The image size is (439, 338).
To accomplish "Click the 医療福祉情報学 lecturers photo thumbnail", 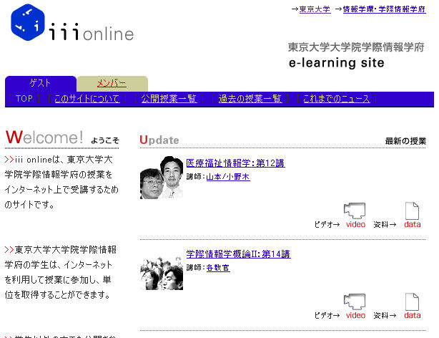I will 162,178.
